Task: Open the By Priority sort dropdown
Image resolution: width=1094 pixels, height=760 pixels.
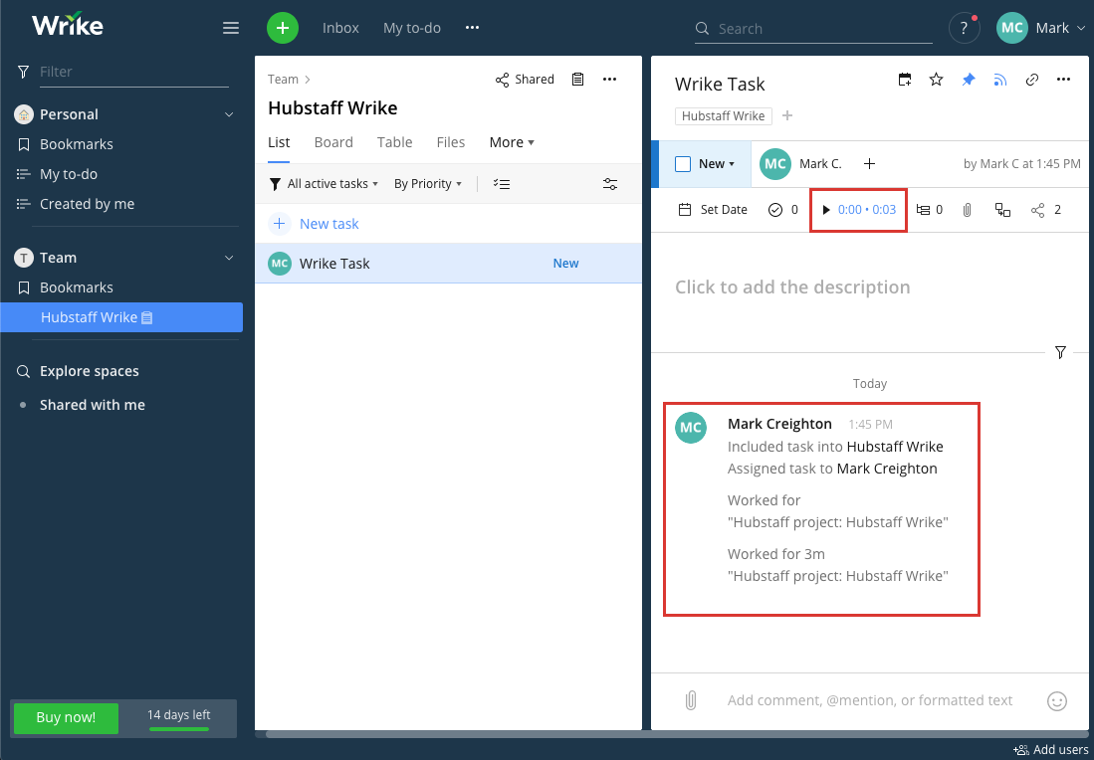Action: click(x=428, y=184)
